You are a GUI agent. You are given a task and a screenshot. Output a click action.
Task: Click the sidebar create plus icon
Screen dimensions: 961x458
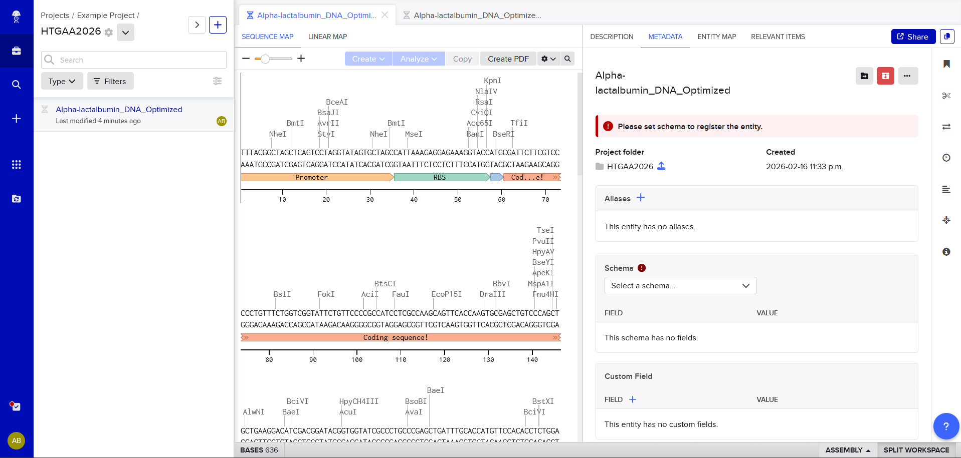[17, 119]
